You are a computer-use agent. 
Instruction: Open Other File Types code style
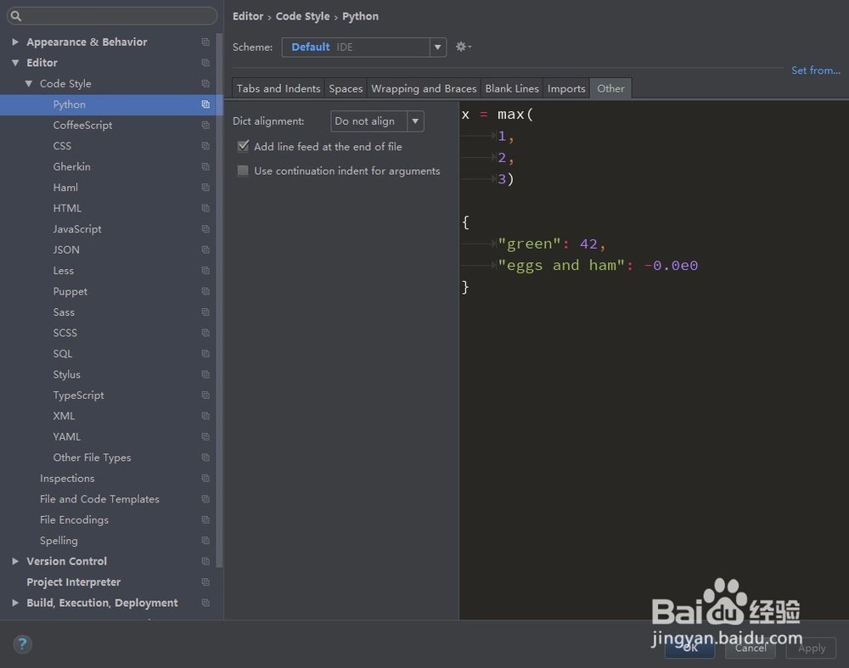click(92, 457)
